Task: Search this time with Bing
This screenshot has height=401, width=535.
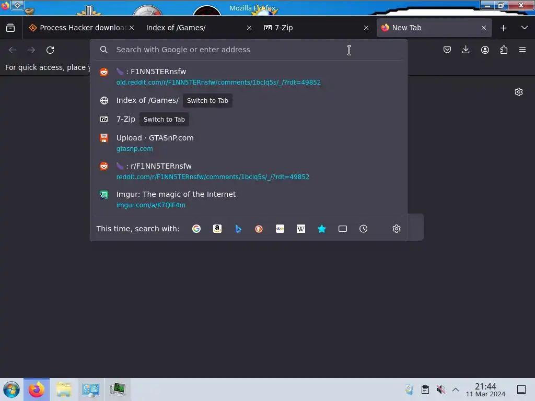Action: point(238,229)
